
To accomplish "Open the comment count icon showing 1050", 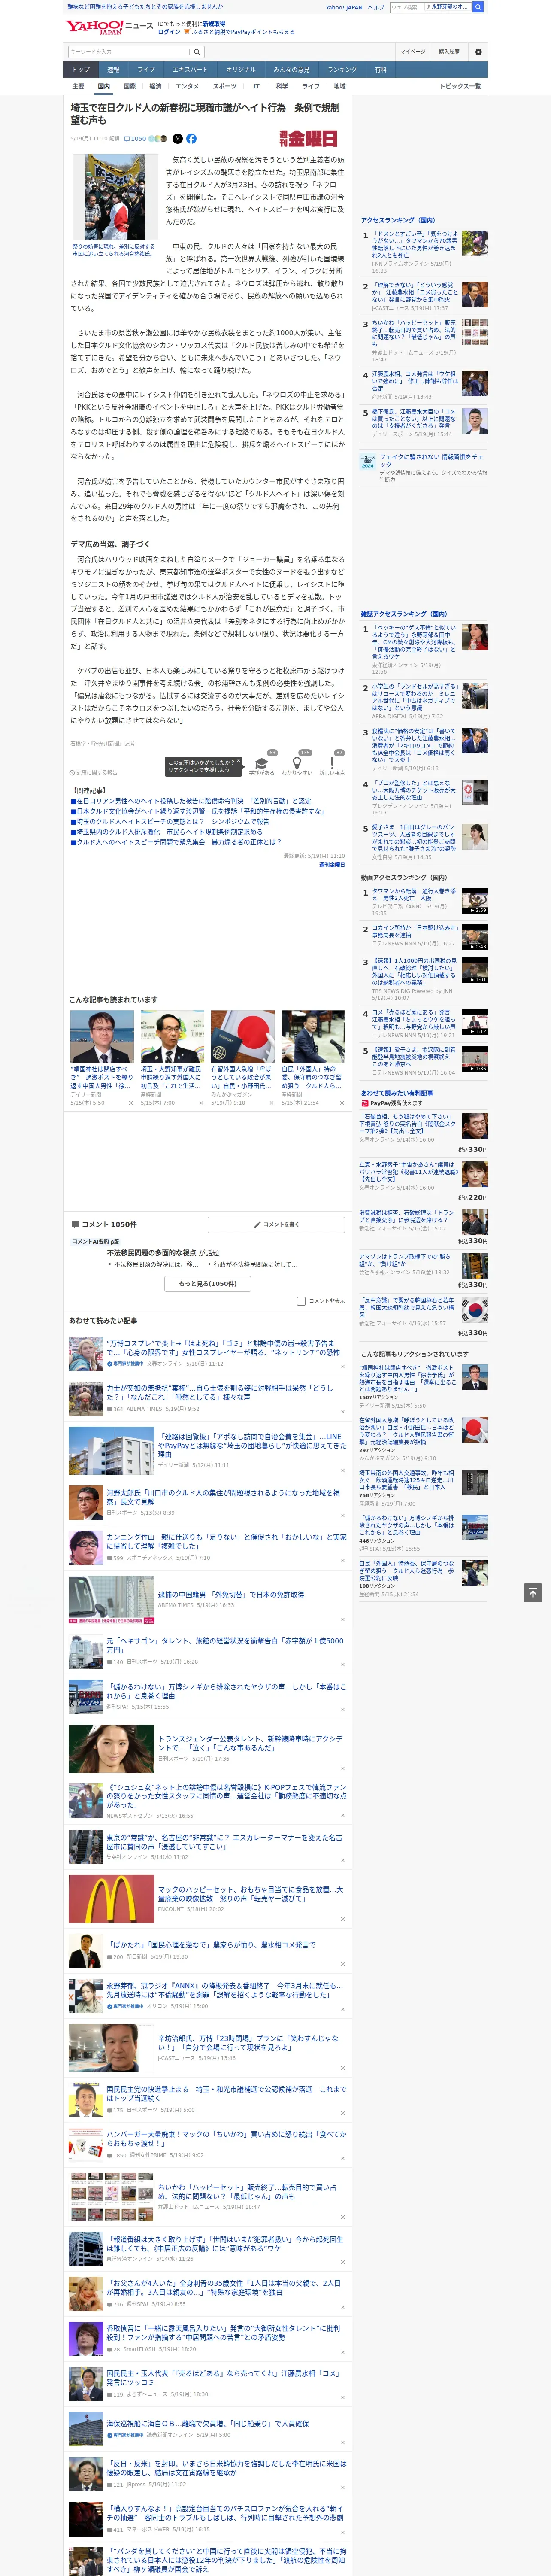I will (135, 139).
